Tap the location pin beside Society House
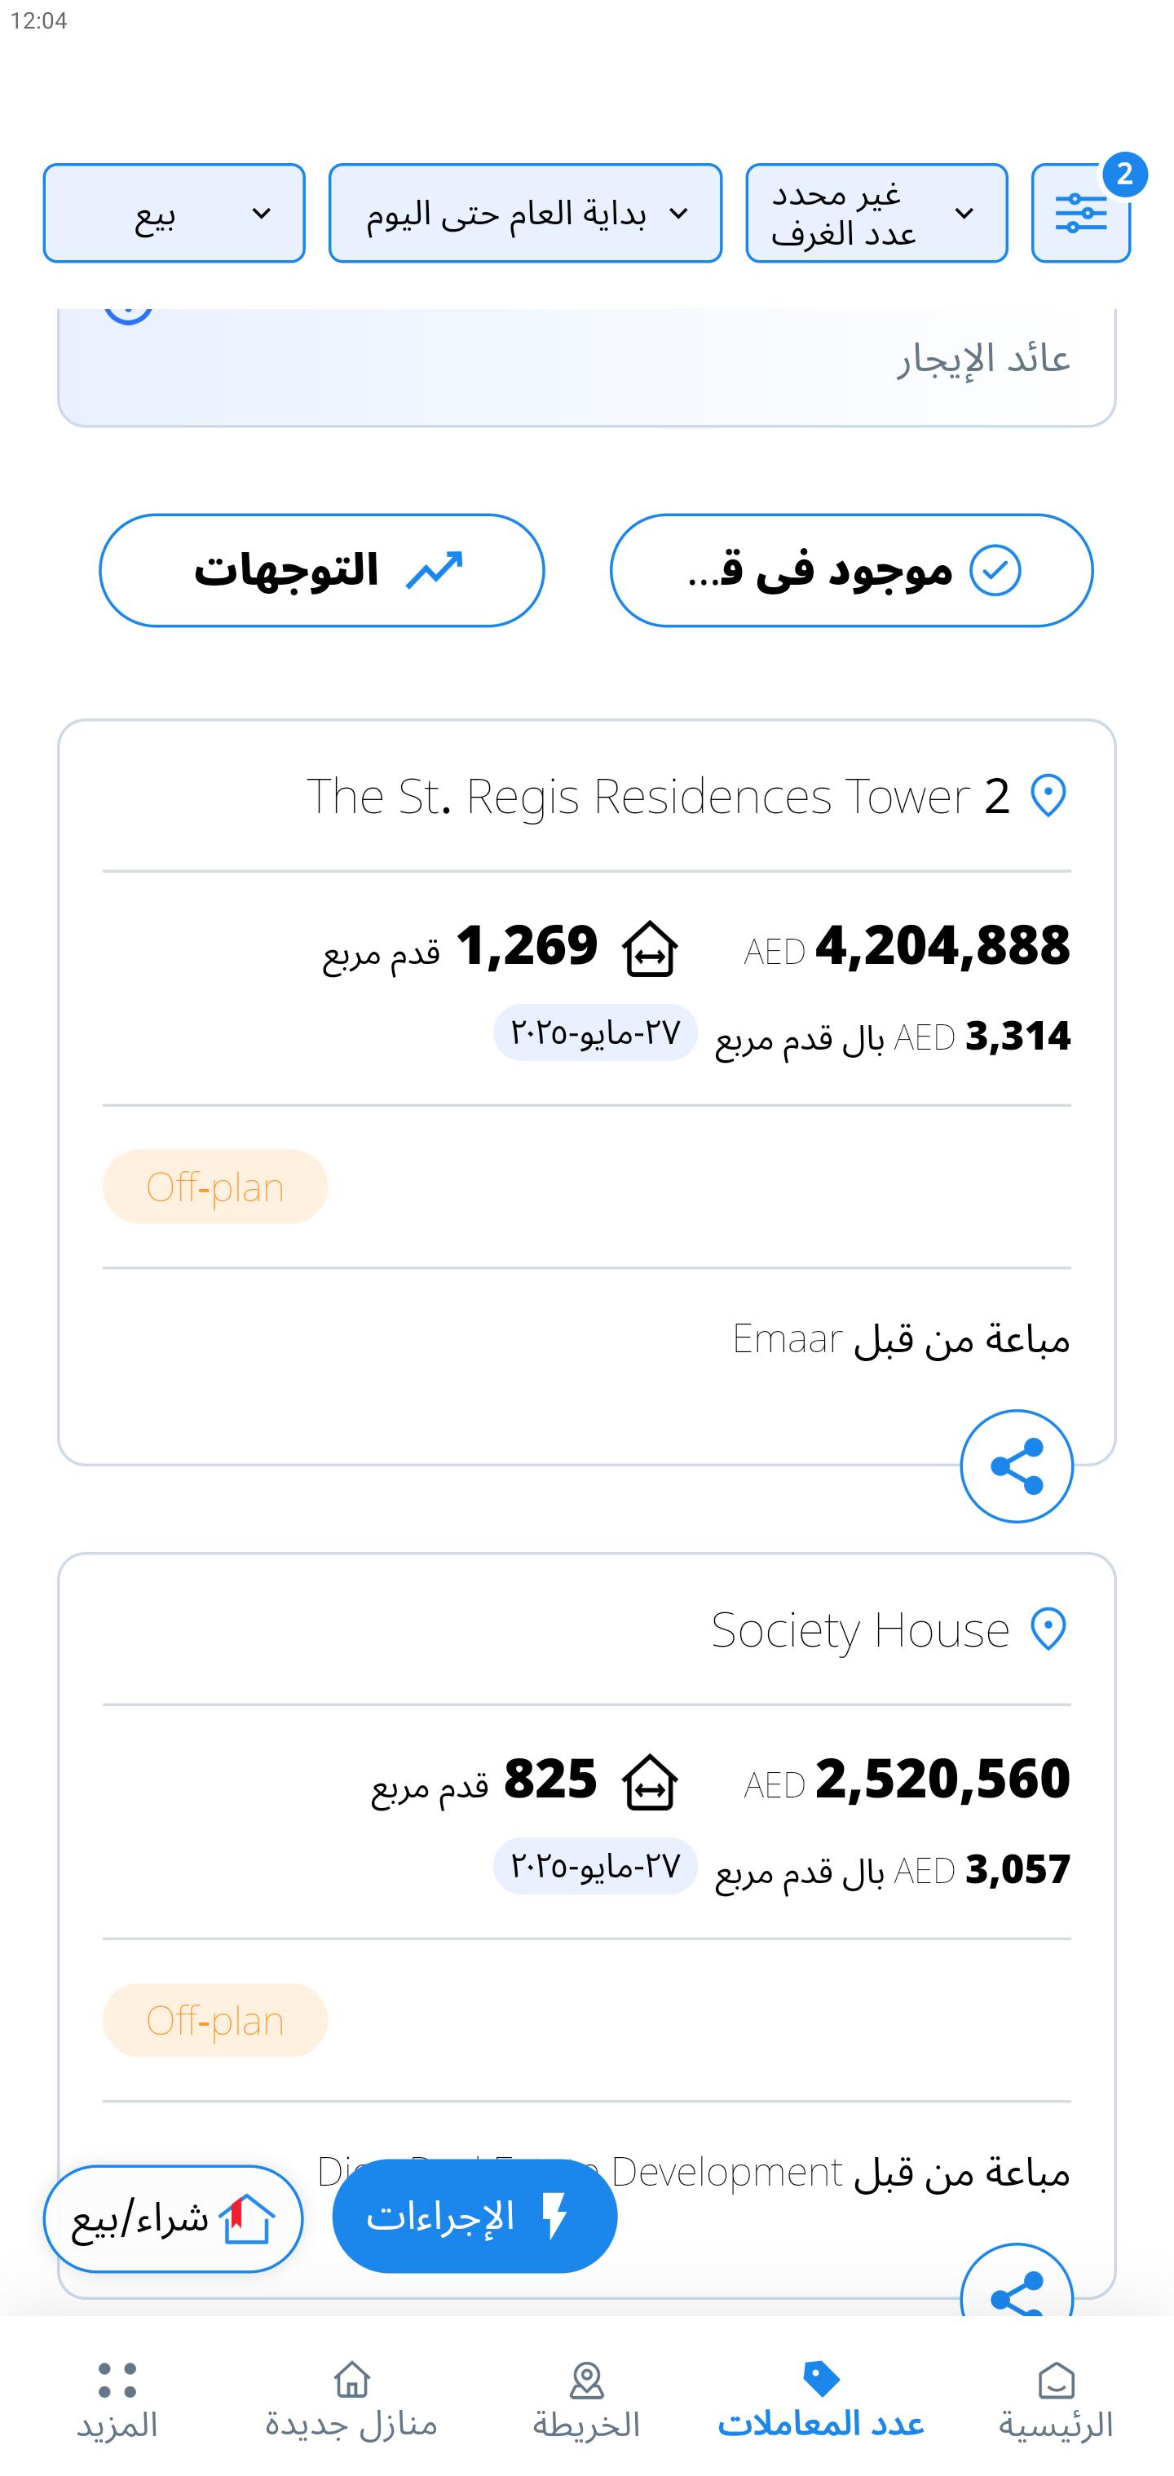Viewport: 1174px width, 2476px height. point(1047,1629)
